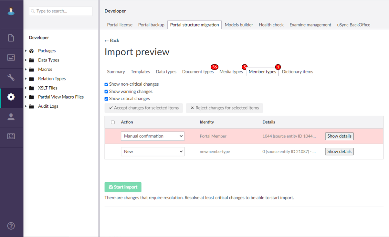Open the New action dropdown for newmembertype
Viewport: 389px width, 237px height.
coord(152,151)
